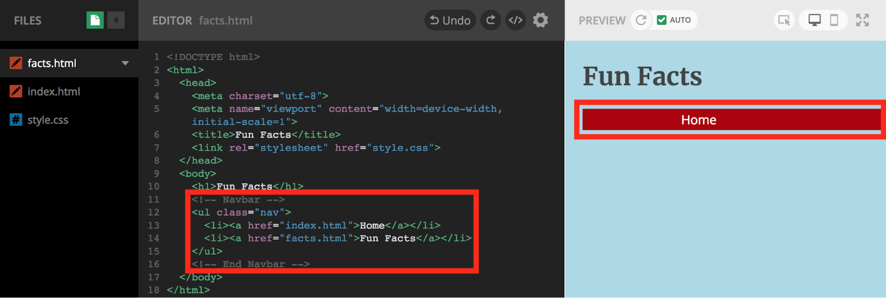The height and width of the screenshot is (298, 886).
Task: Open editor settings gear icon
Action: (x=540, y=20)
